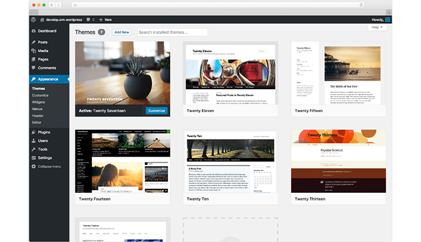Open a new browser tab with plus

(389, 12)
